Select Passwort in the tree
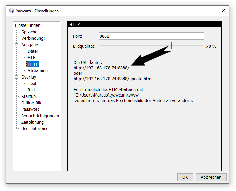 click(30, 109)
